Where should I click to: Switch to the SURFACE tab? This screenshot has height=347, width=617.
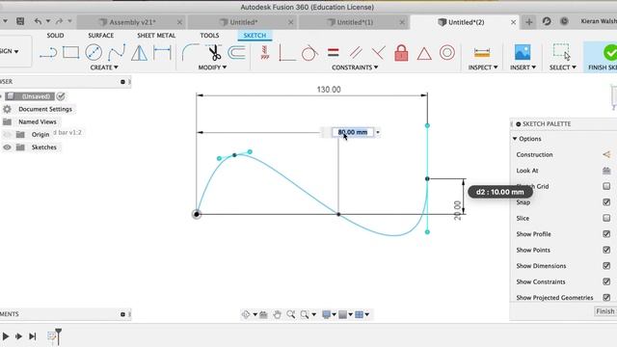(100, 36)
